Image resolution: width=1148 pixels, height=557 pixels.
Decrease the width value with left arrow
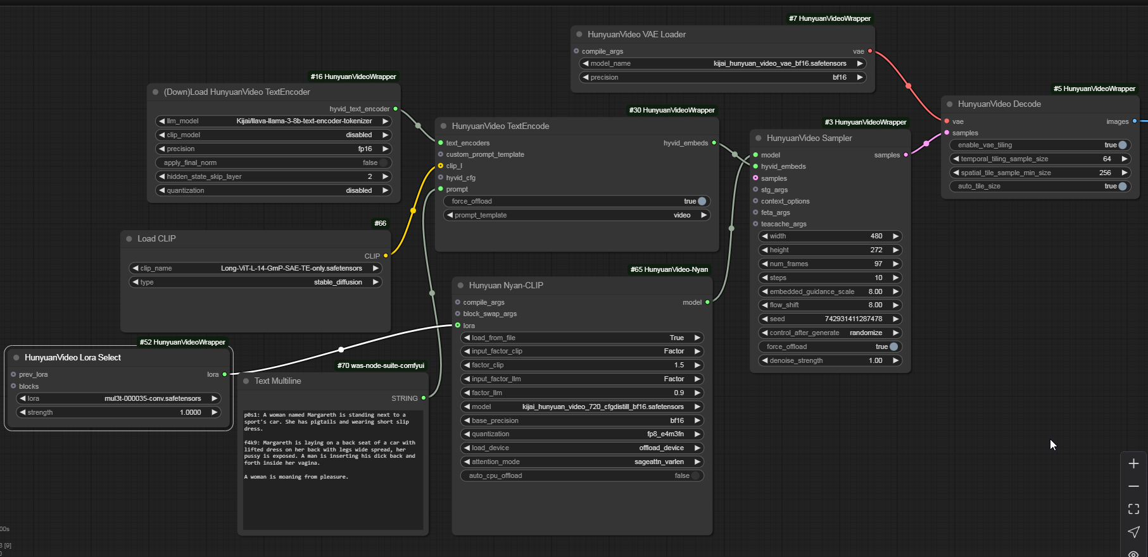(765, 236)
